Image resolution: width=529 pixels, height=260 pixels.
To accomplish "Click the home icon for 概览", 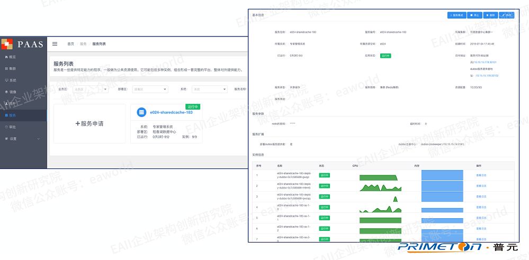I will point(6,57).
